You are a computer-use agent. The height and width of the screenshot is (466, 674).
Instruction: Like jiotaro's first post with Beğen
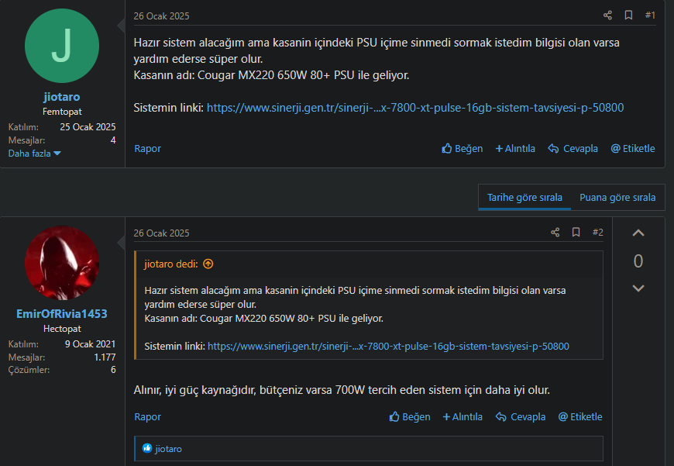462,148
